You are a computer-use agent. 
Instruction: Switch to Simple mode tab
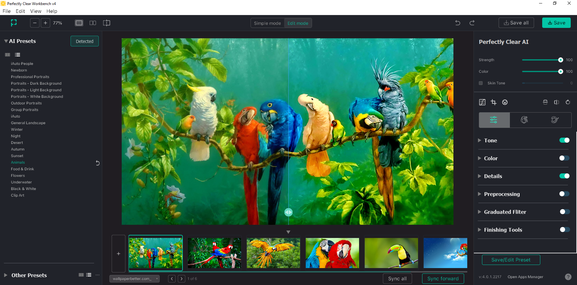click(x=267, y=23)
